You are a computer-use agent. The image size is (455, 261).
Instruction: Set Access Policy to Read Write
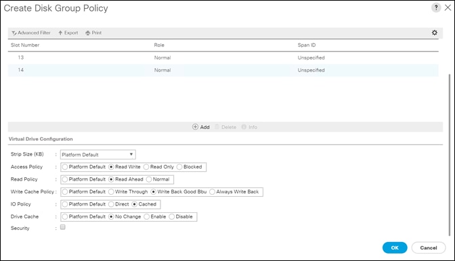coord(111,167)
